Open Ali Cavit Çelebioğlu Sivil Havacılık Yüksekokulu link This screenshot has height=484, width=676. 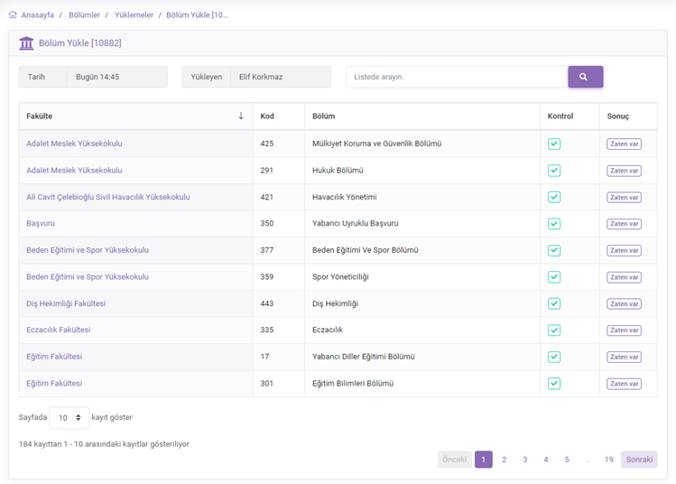(108, 197)
